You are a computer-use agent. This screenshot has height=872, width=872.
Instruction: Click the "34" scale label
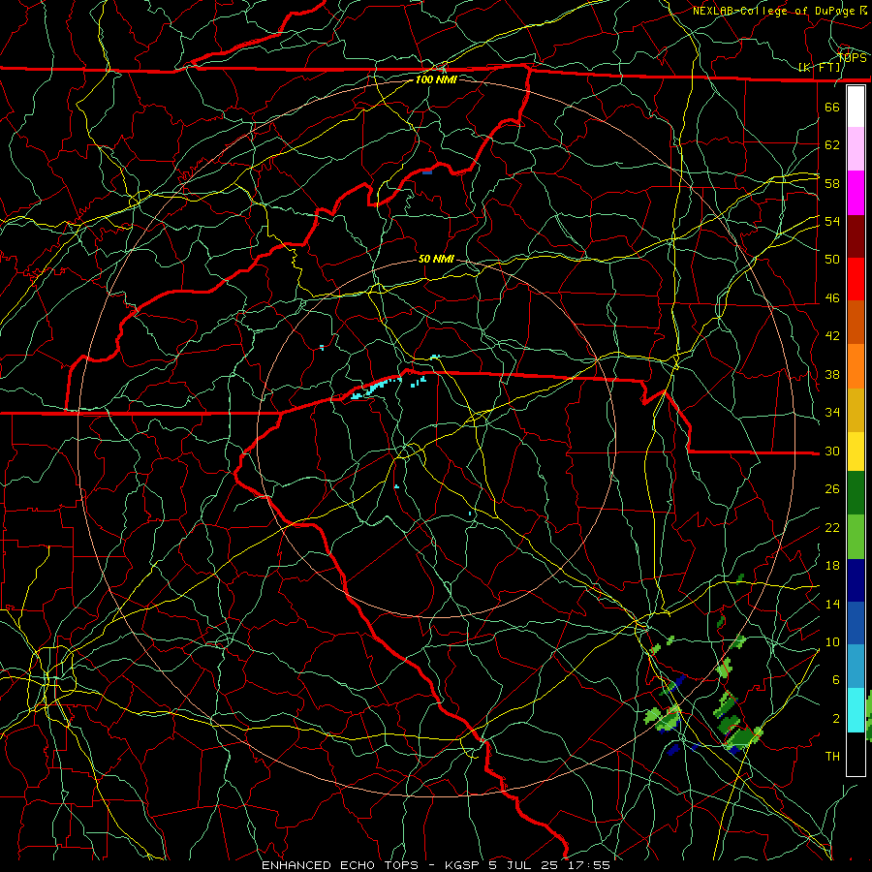[x=832, y=412]
